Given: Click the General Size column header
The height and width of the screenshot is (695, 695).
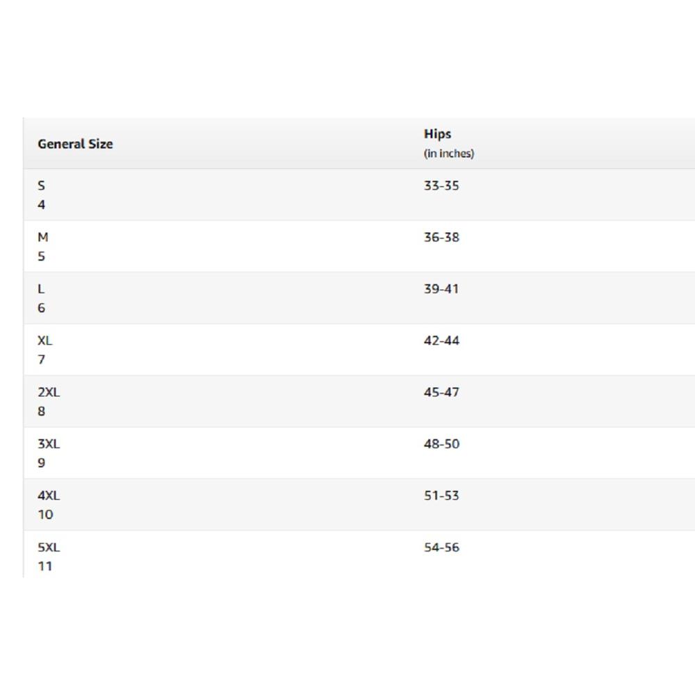Looking at the screenshot, I should 75,144.
